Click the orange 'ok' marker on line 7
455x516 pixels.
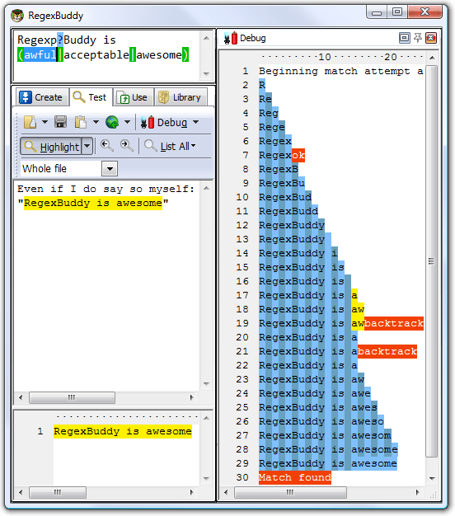coord(298,155)
